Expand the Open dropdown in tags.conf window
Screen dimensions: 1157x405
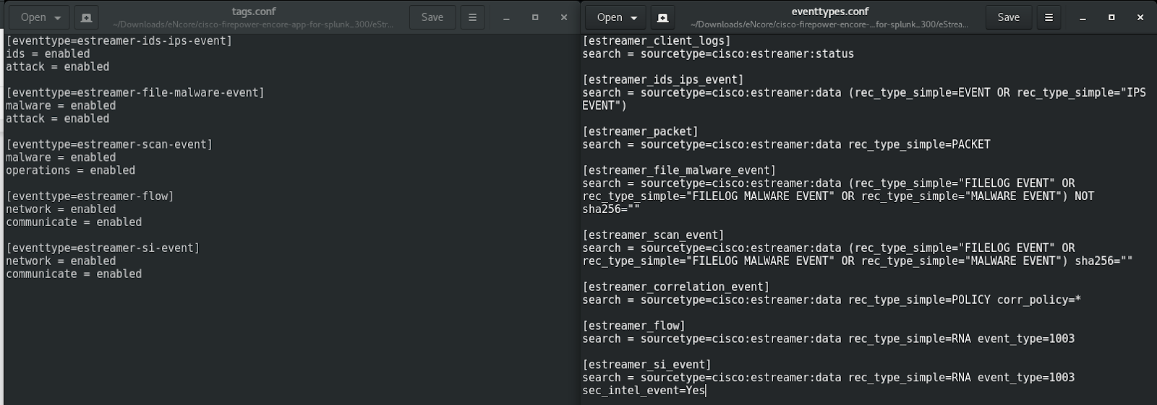[x=40, y=17]
